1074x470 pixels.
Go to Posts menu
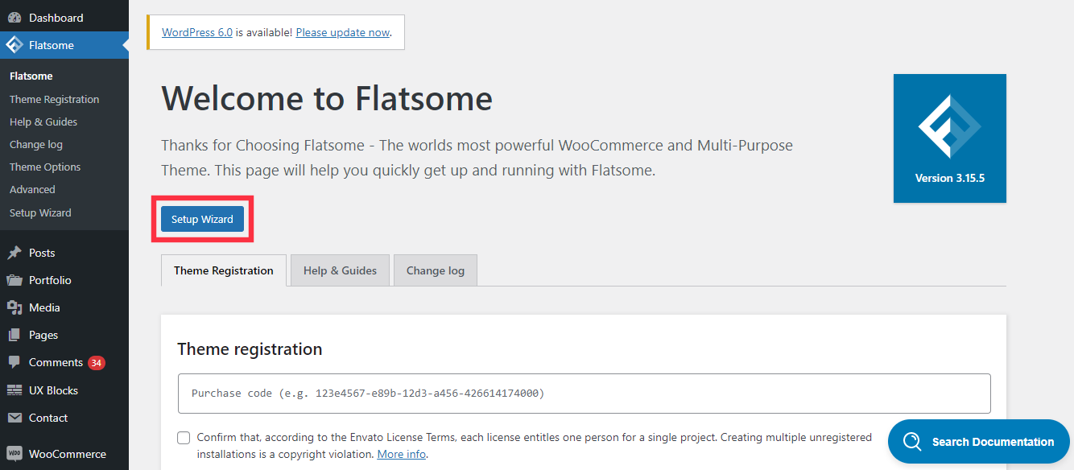click(64, 253)
